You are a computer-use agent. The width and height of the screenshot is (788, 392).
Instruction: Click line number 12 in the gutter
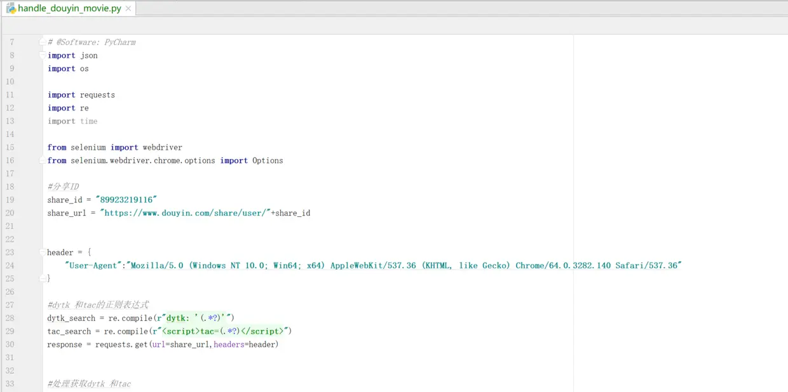point(10,108)
